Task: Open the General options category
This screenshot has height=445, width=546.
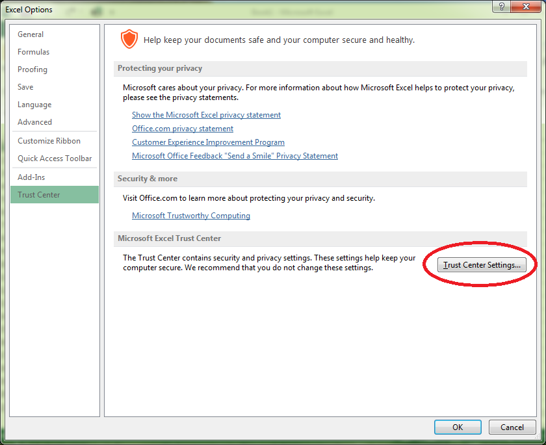Action: [55, 34]
